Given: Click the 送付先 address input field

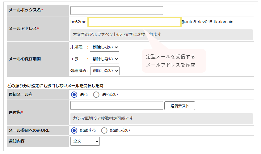Looking at the screenshot, I should 116,105.
